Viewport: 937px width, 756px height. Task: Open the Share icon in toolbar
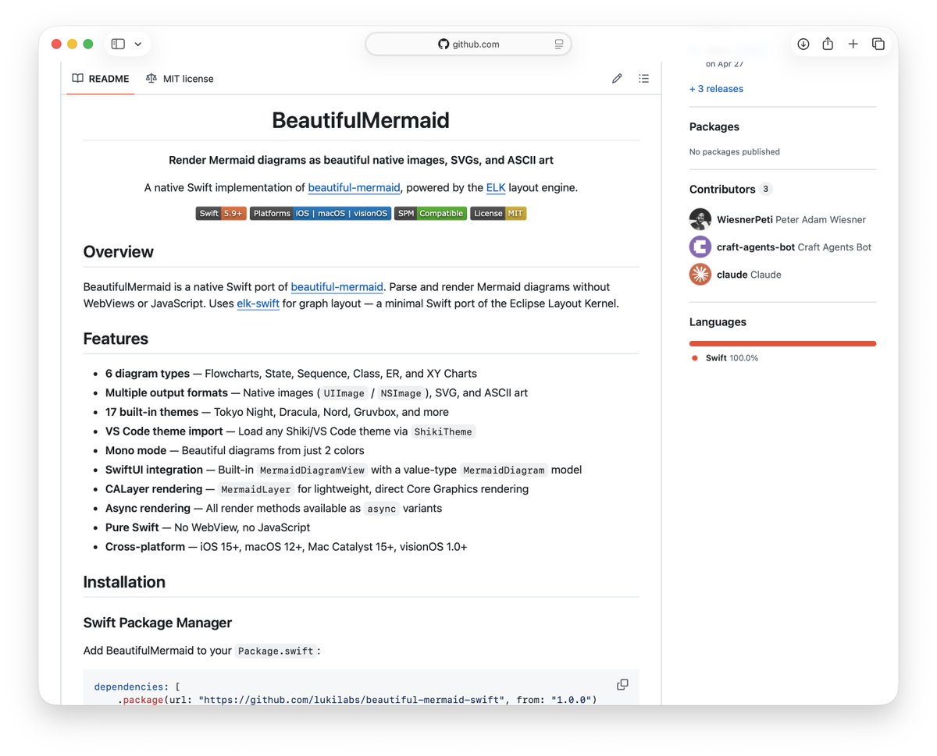(828, 44)
